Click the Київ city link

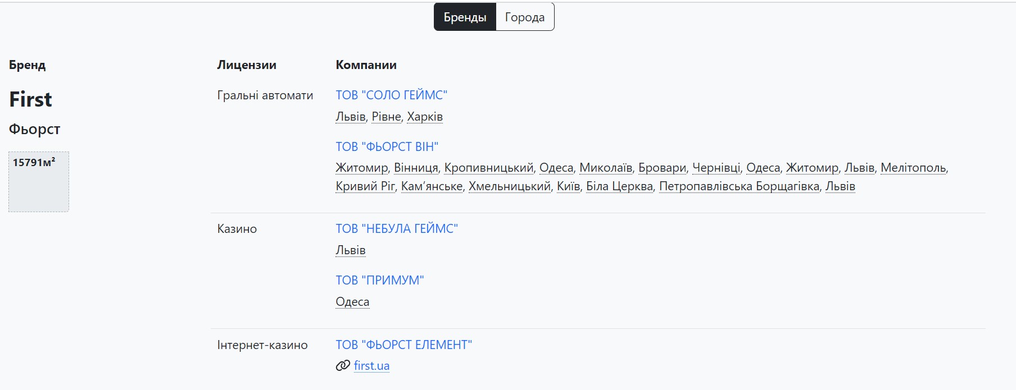pos(568,186)
